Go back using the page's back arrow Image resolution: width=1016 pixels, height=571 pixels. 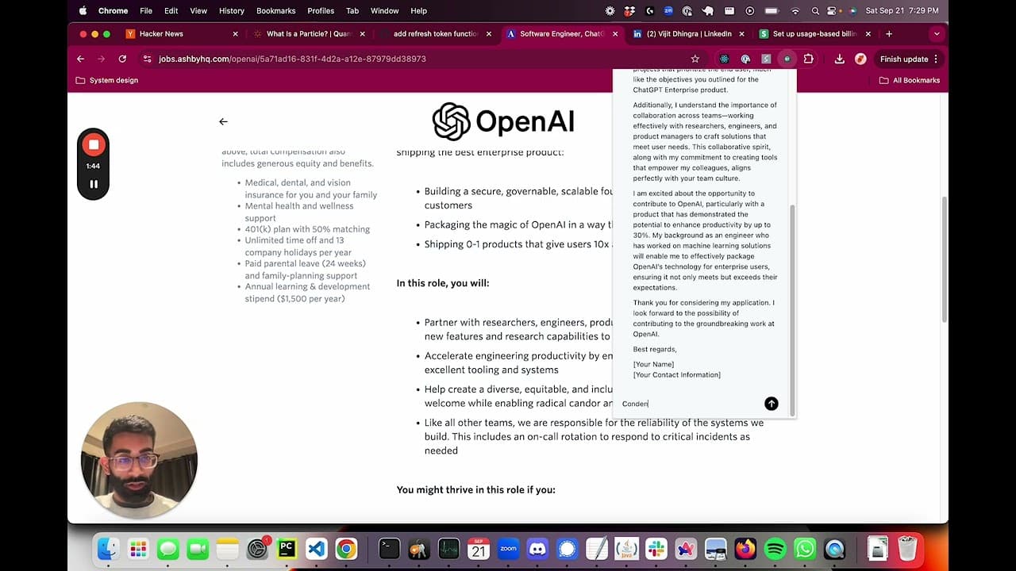pyautogui.click(x=223, y=121)
